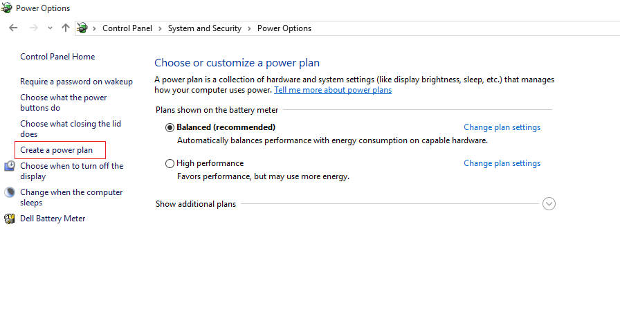Expand Show additional plans chevron

tap(549, 204)
